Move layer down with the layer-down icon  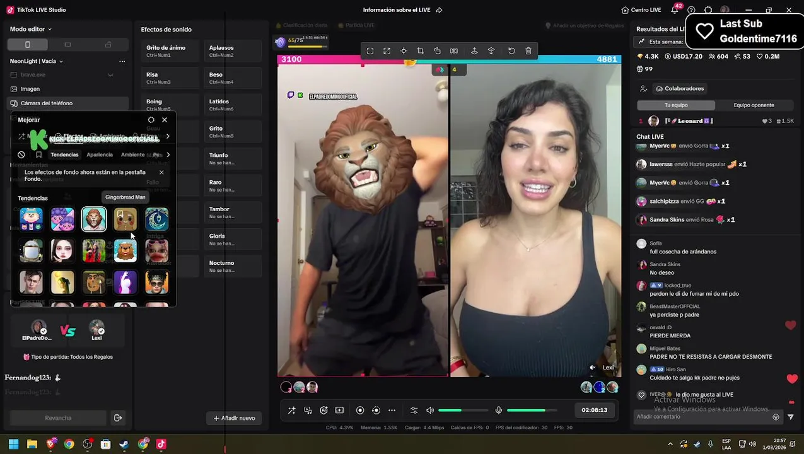click(491, 51)
